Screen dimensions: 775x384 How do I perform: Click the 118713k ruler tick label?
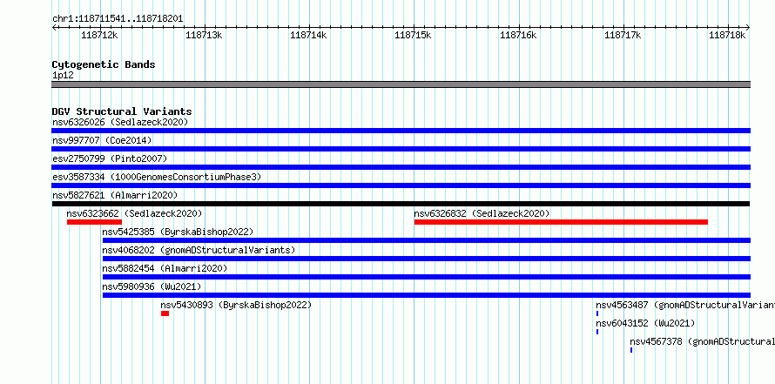point(204,35)
